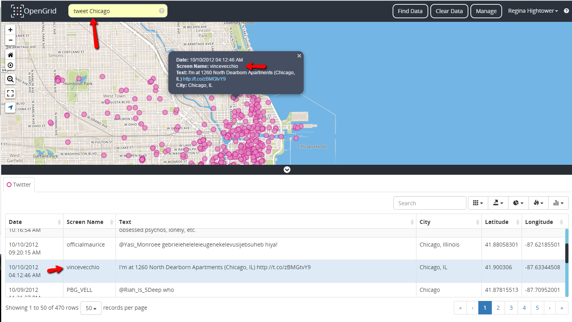This screenshot has width=572, height=322.
Task: Sort table by Date column
Action: (x=34, y=222)
